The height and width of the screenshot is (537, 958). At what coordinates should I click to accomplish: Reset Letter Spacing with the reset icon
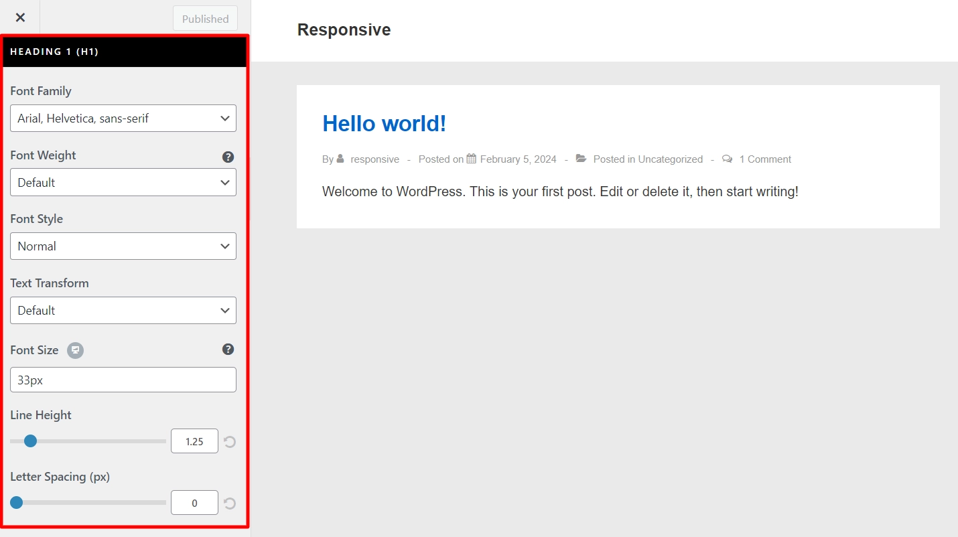[x=230, y=504]
